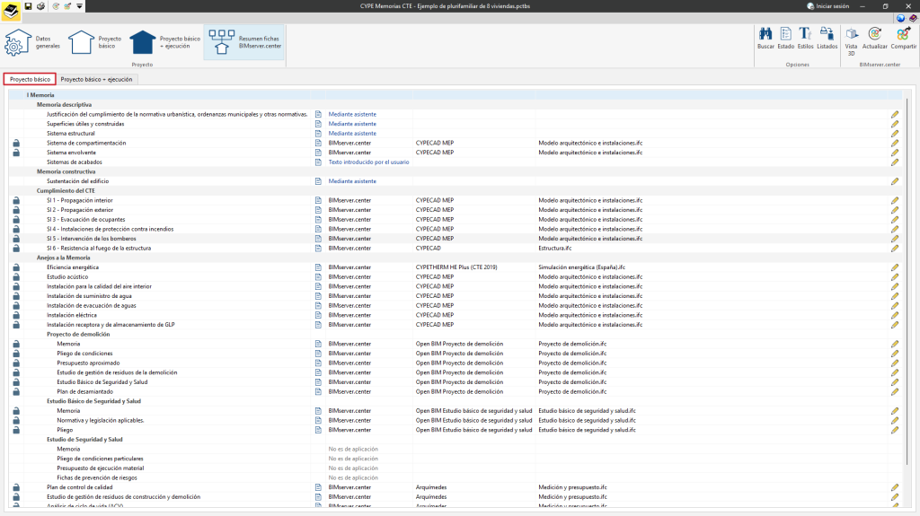The image size is (920, 516).
Task: Click document icon for SI 2 - Propagación exterior
Action: pos(318,210)
